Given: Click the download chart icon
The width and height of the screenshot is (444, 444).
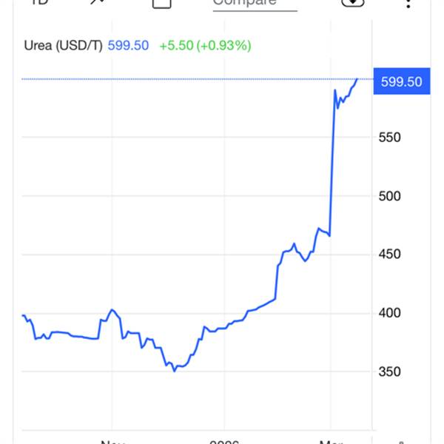Looking at the screenshot, I should (352, 2).
